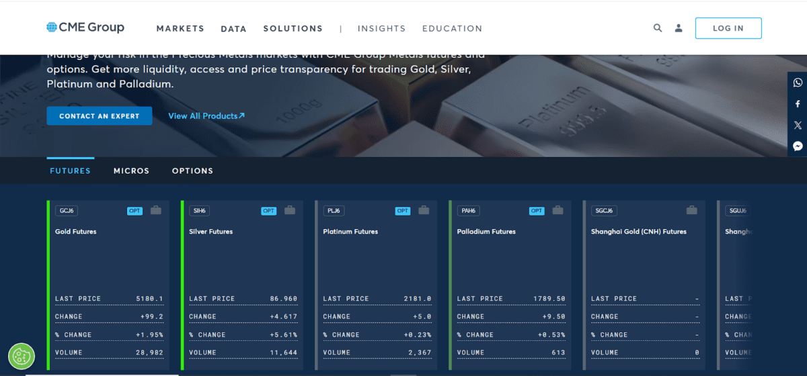
Task: Switch to the Micros tab
Action: point(131,171)
